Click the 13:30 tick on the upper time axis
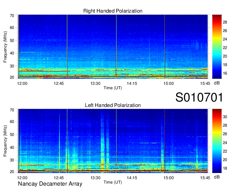The height and width of the screenshot is (188, 231). [x=95, y=83]
